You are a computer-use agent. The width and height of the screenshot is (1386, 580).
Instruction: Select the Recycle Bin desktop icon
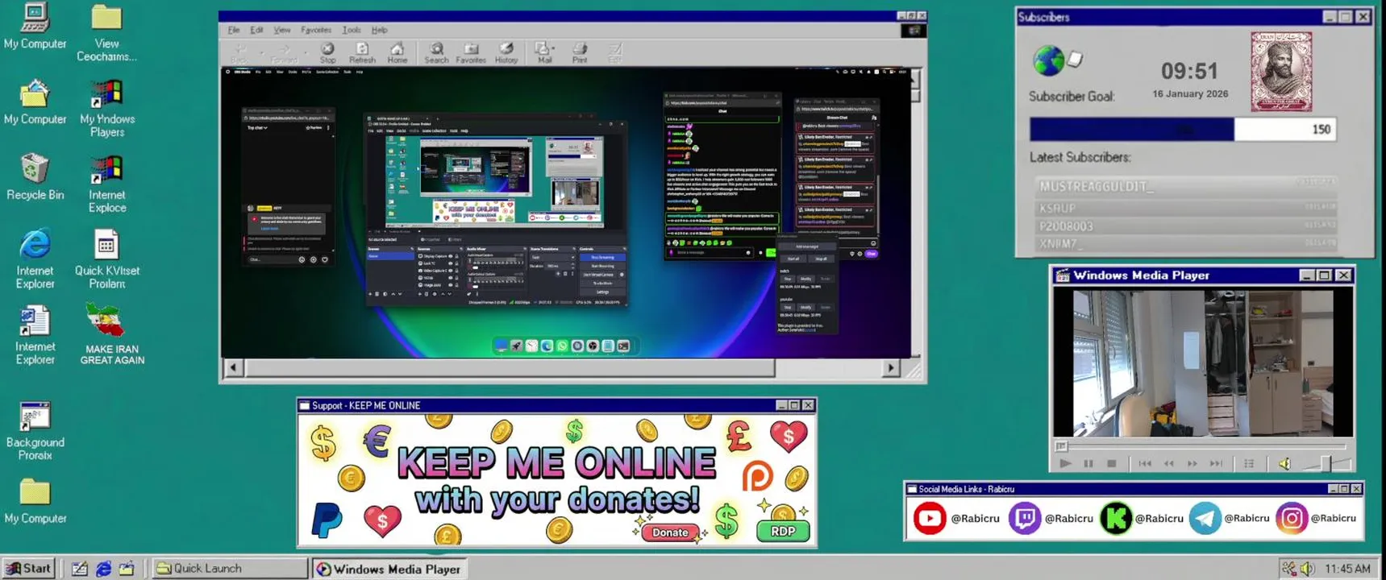[35, 176]
